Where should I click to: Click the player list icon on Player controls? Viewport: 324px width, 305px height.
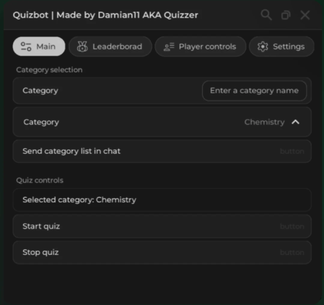pyautogui.click(x=169, y=47)
